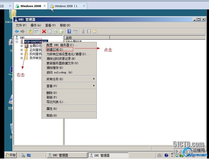Expand the 正向查找 tree node
The height and width of the screenshot is (159, 209).
pyautogui.click(x=22, y=50)
